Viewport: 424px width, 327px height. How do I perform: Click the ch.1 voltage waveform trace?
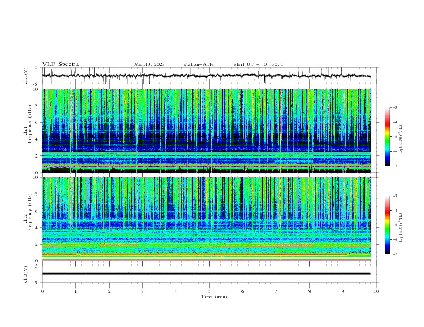tap(206, 76)
